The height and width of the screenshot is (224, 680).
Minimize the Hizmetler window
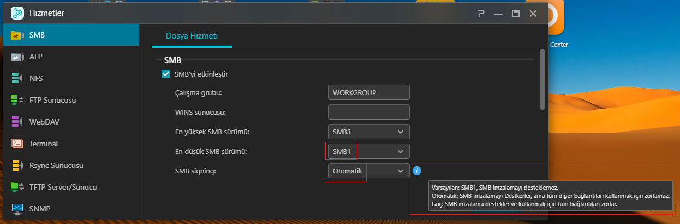(x=499, y=13)
